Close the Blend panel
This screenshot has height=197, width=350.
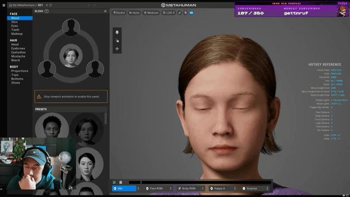pyautogui.click(x=106, y=11)
